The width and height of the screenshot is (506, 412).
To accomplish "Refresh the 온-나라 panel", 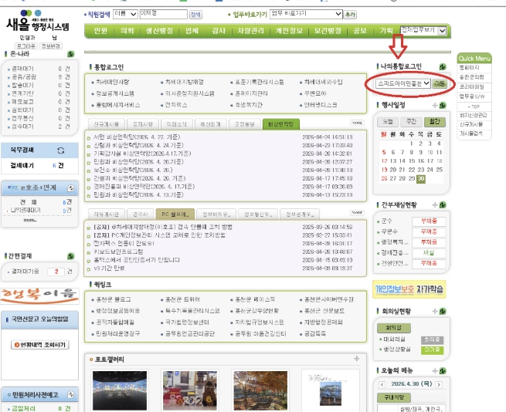I will [70, 54].
